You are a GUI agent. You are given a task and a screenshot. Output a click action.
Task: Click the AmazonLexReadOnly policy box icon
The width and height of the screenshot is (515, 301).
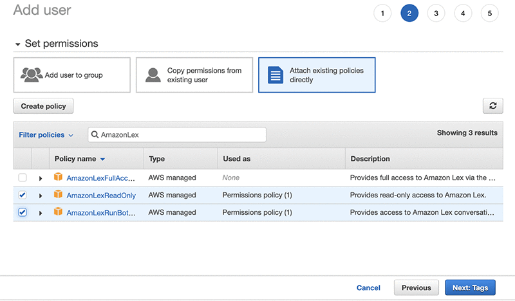pos(58,195)
